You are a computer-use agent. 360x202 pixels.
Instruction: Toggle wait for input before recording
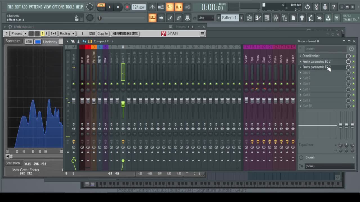coord(161,7)
